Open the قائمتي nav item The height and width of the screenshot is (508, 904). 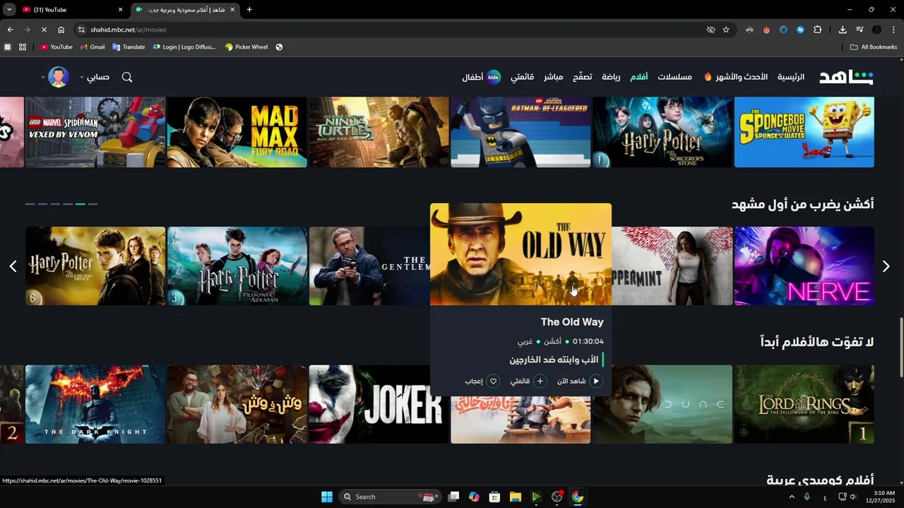click(x=523, y=77)
